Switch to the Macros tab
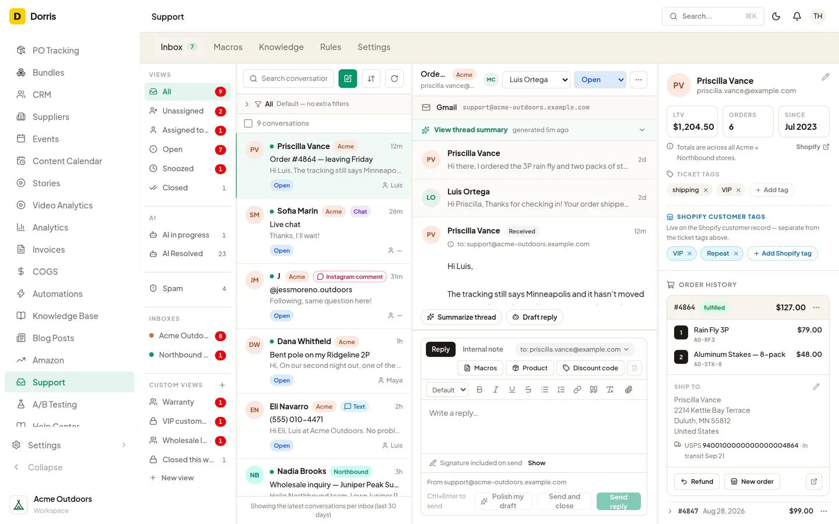 [228, 47]
